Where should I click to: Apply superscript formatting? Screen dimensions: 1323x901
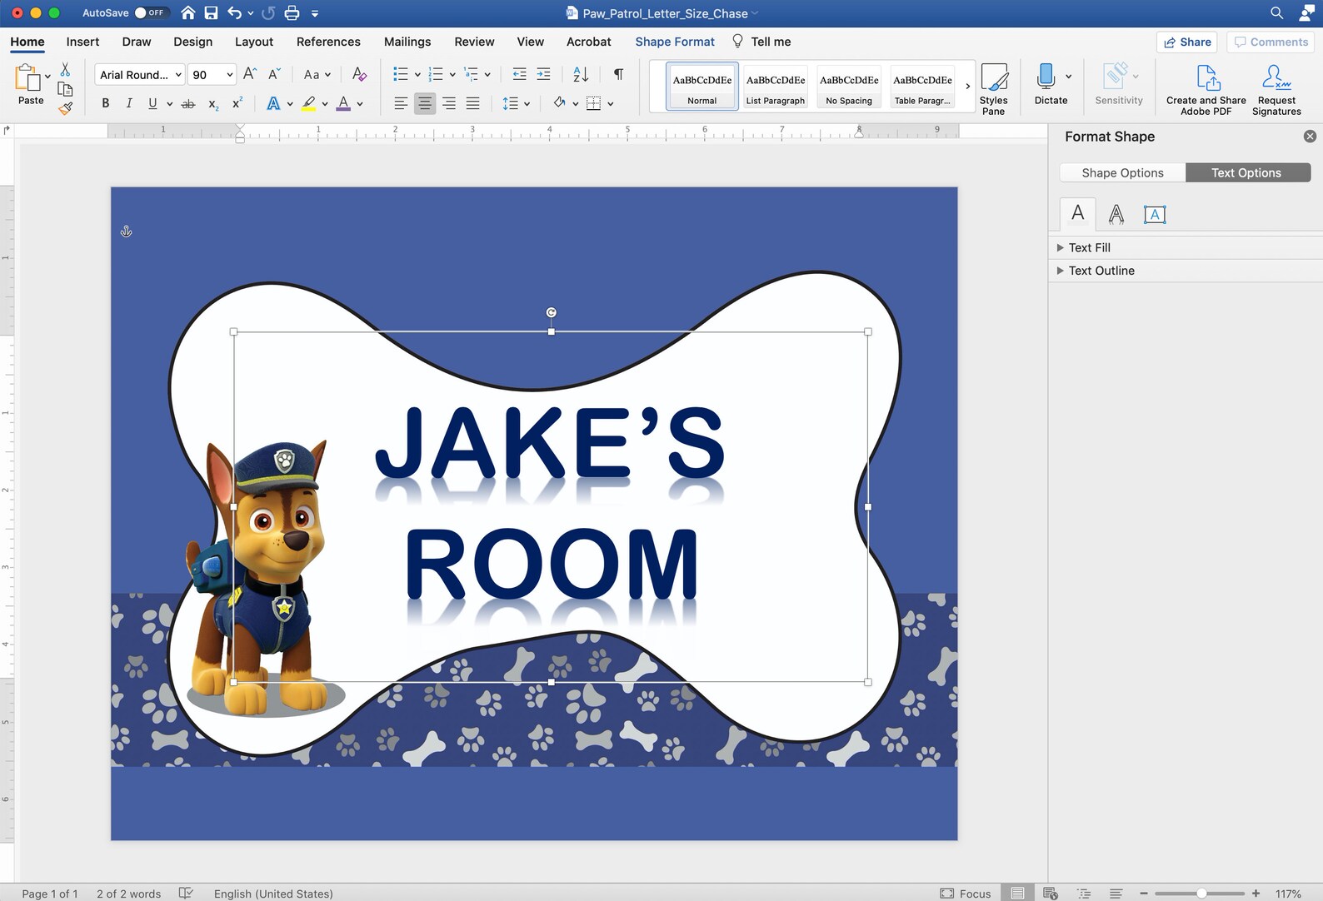(x=237, y=103)
